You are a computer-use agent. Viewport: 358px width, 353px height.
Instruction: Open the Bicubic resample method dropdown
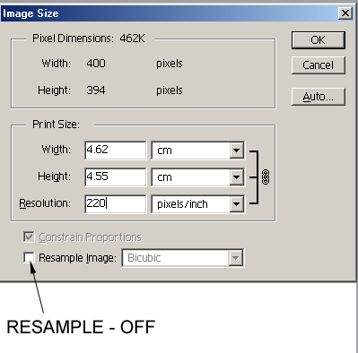pyautogui.click(x=183, y=258)
